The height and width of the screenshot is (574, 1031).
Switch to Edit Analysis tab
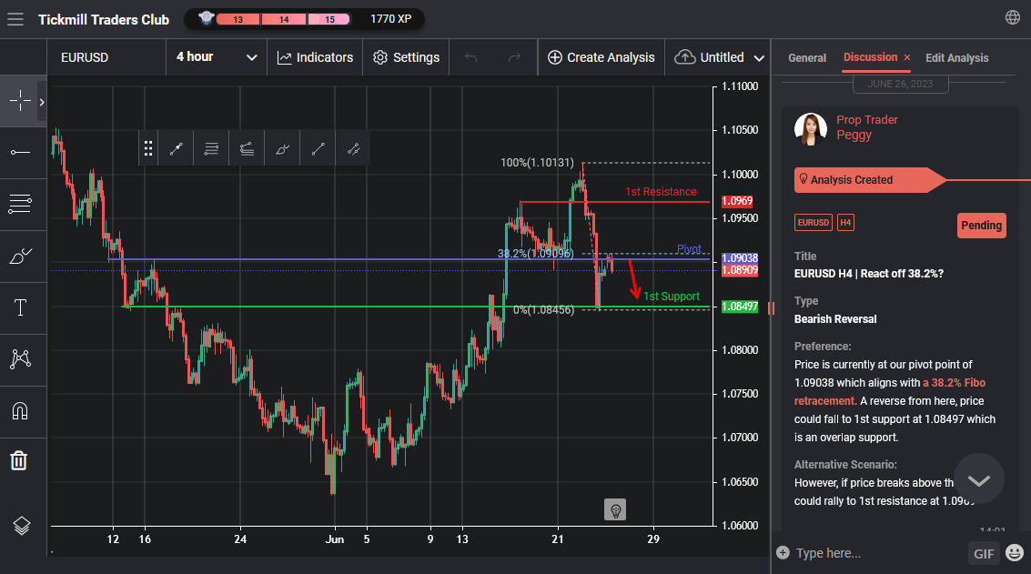[x=956, y=58]
